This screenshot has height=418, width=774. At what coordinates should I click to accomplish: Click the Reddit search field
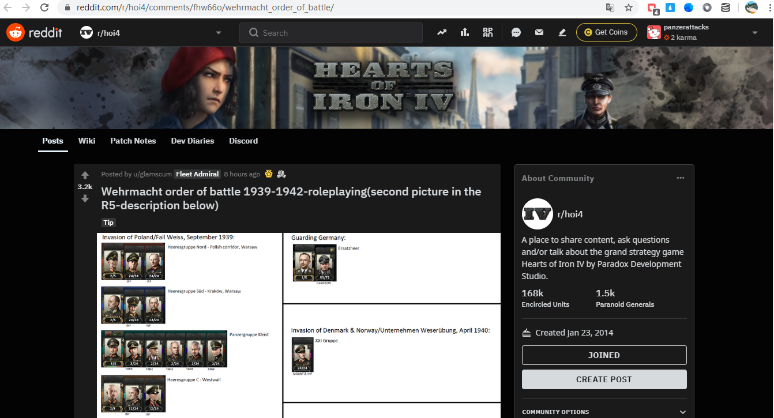pos(331,33)
